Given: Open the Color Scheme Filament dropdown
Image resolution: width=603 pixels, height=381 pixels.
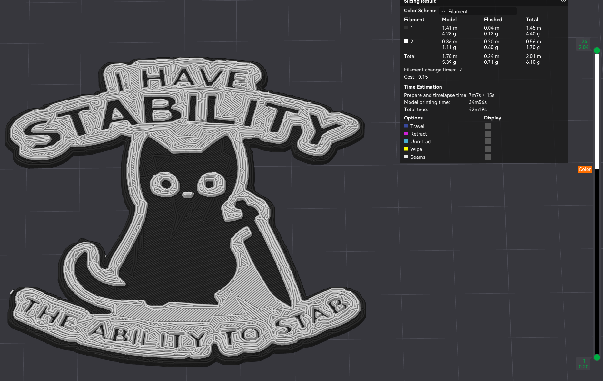Looking at the screenshot, I should (x=477, y=11).
